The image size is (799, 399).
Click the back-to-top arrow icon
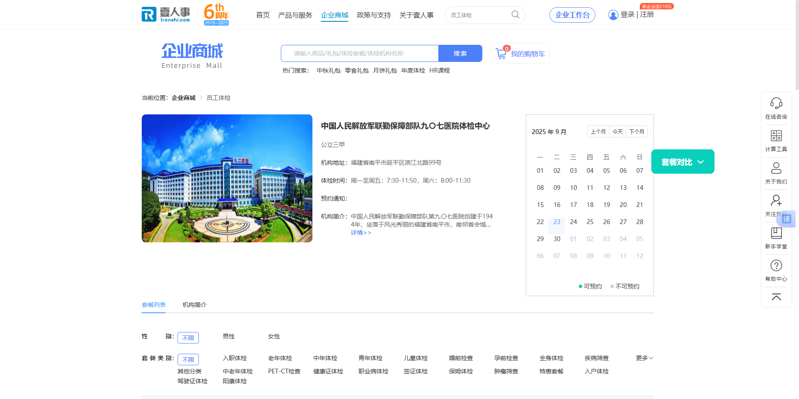[776, 297]
